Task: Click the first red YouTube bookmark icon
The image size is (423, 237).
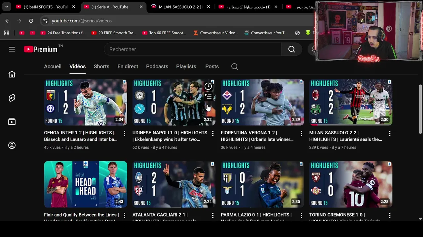Action: point(22,33)
